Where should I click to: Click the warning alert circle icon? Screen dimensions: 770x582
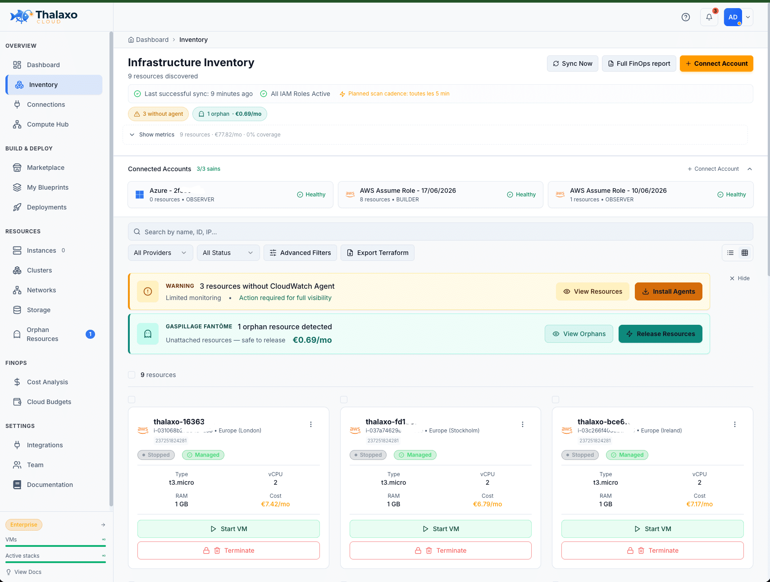point(148,291)
